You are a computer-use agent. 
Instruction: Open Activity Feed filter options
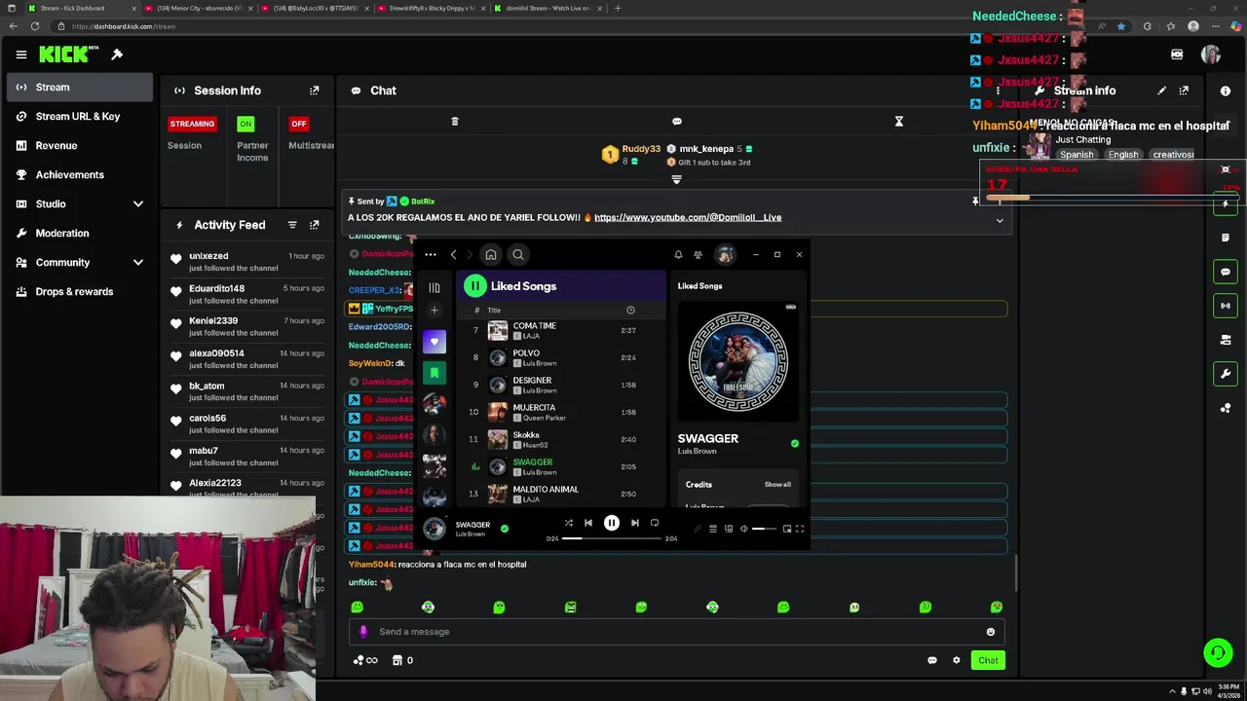point(292,225)
